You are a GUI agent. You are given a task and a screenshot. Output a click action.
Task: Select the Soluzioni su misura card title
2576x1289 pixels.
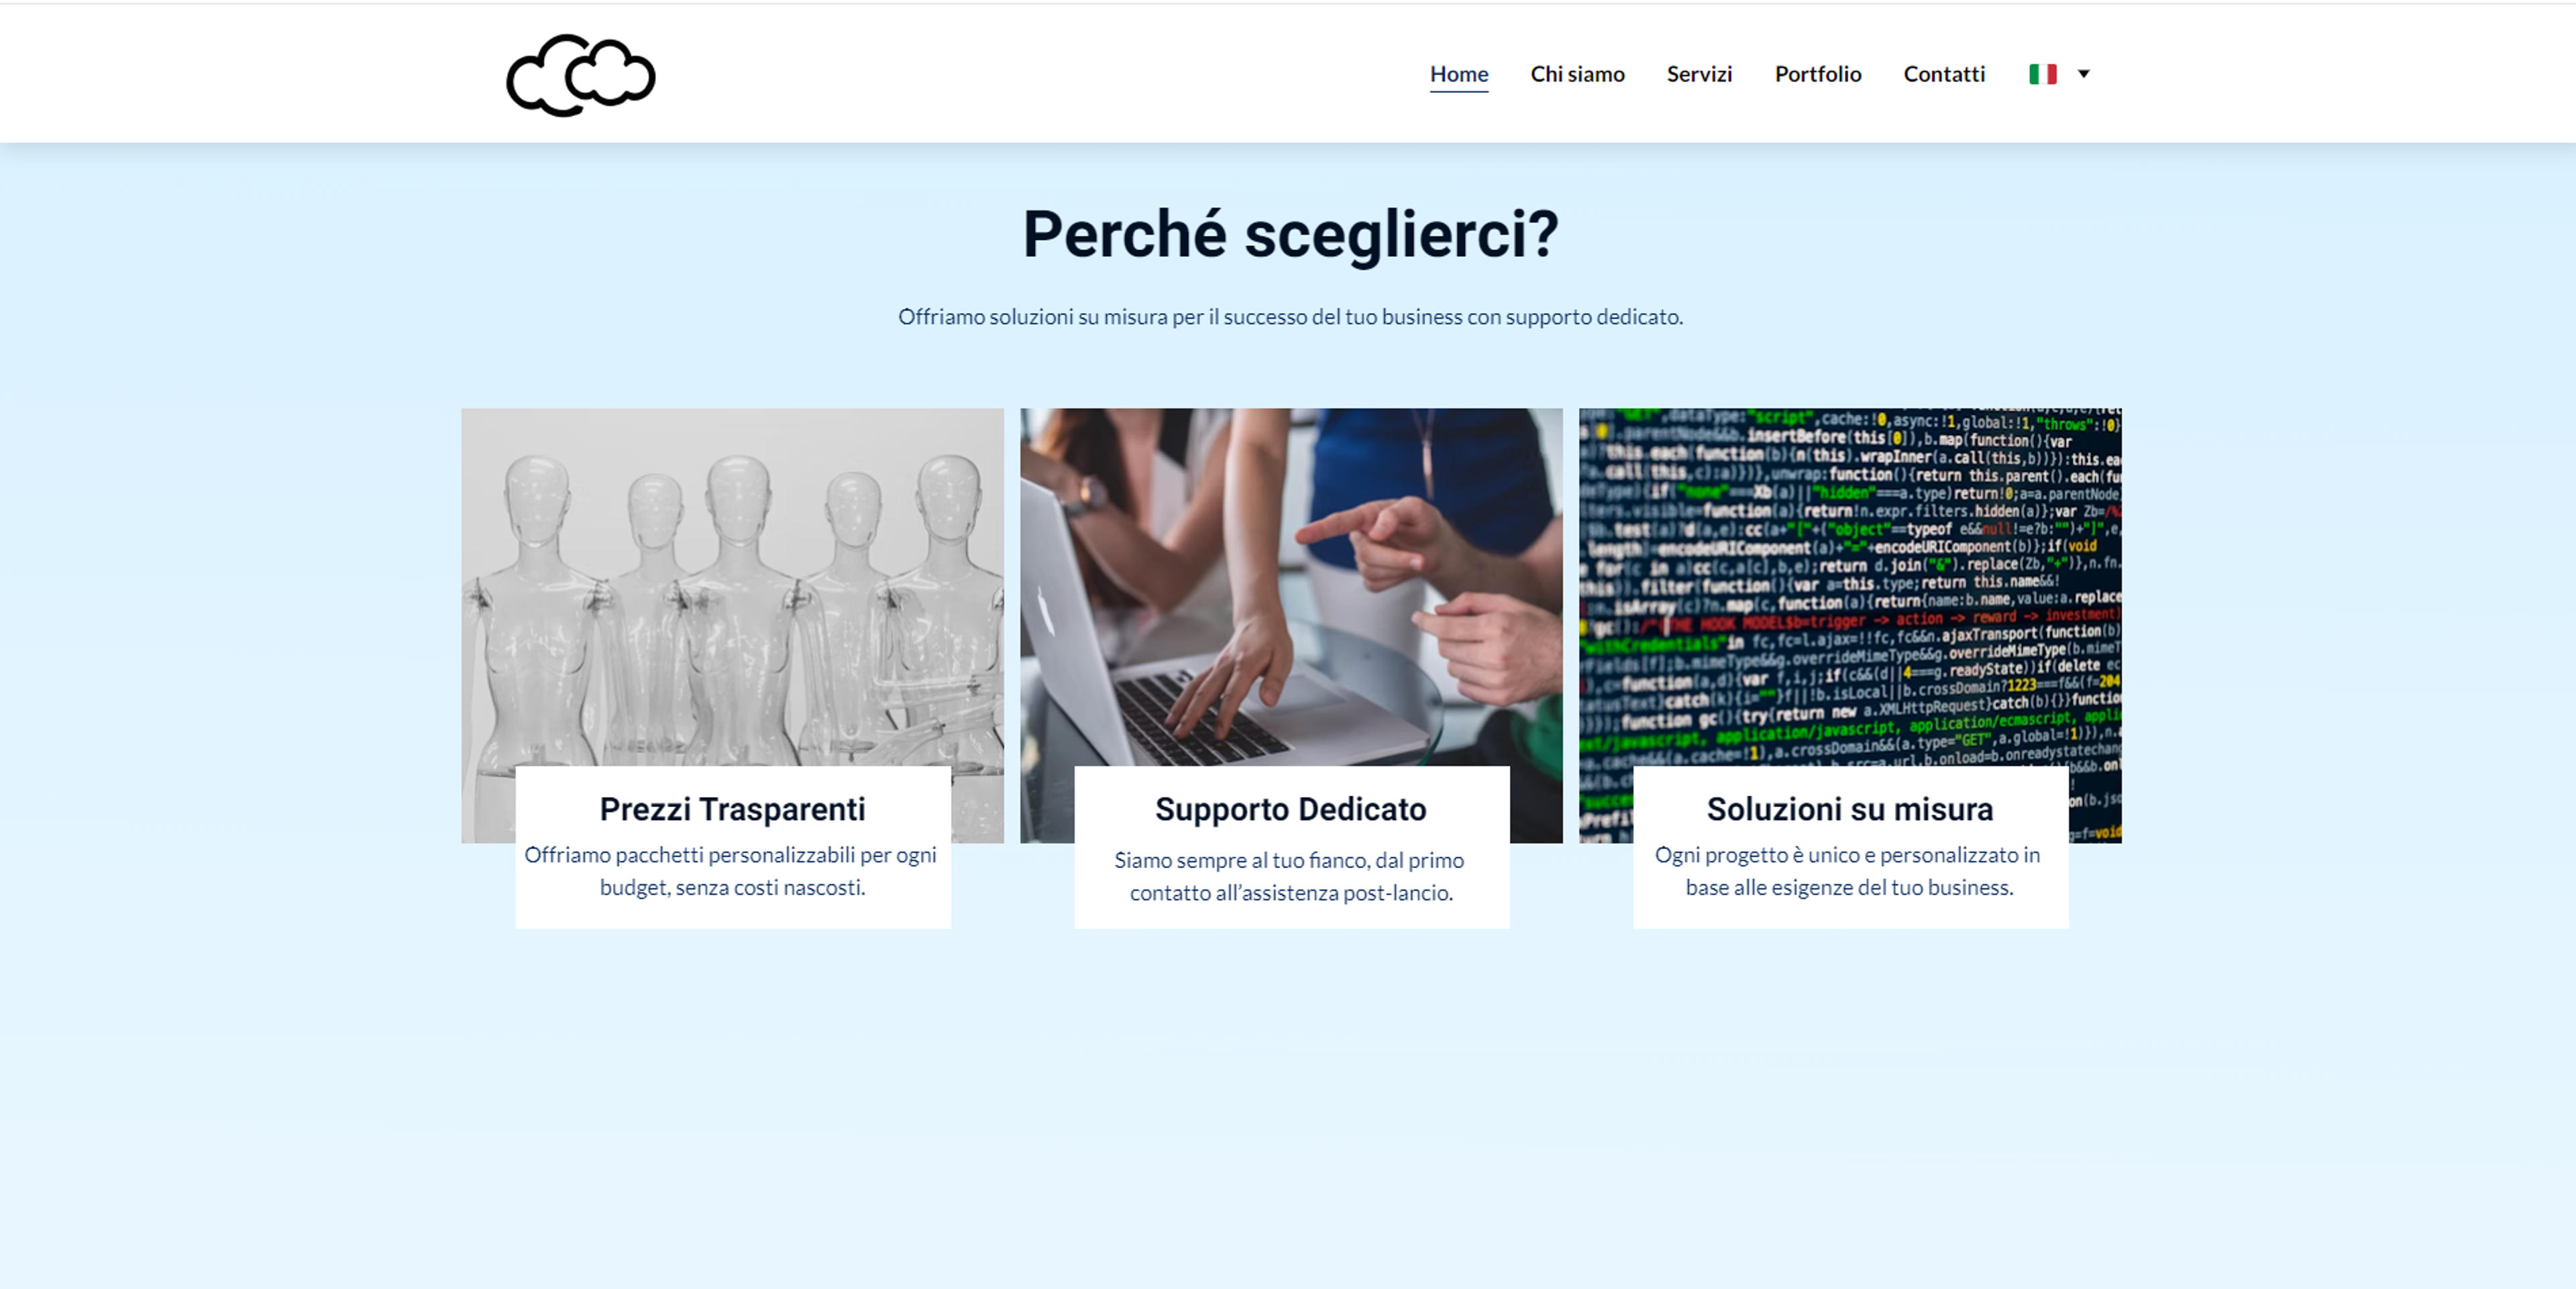tap(1850, 808)
